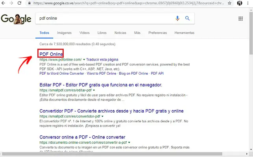253x157 pixels.
Task: Open the Chrome profile avatar
Action: pyautogui.click(x=240, y=3)
